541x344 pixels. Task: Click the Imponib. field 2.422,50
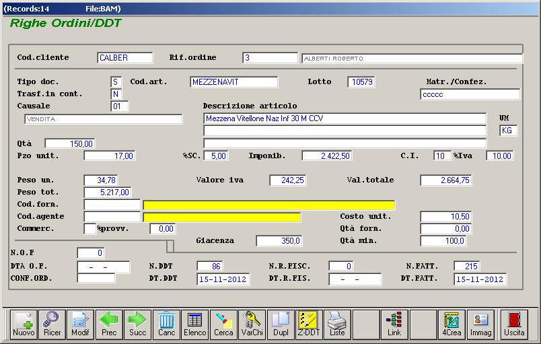point(327,156)
